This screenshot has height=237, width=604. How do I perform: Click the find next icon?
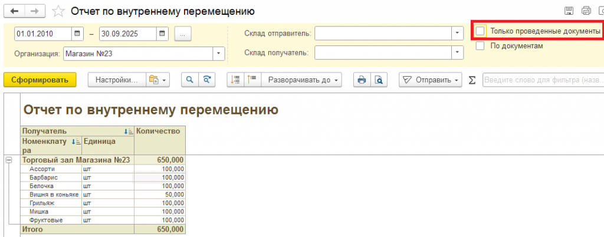coord(207,80)
